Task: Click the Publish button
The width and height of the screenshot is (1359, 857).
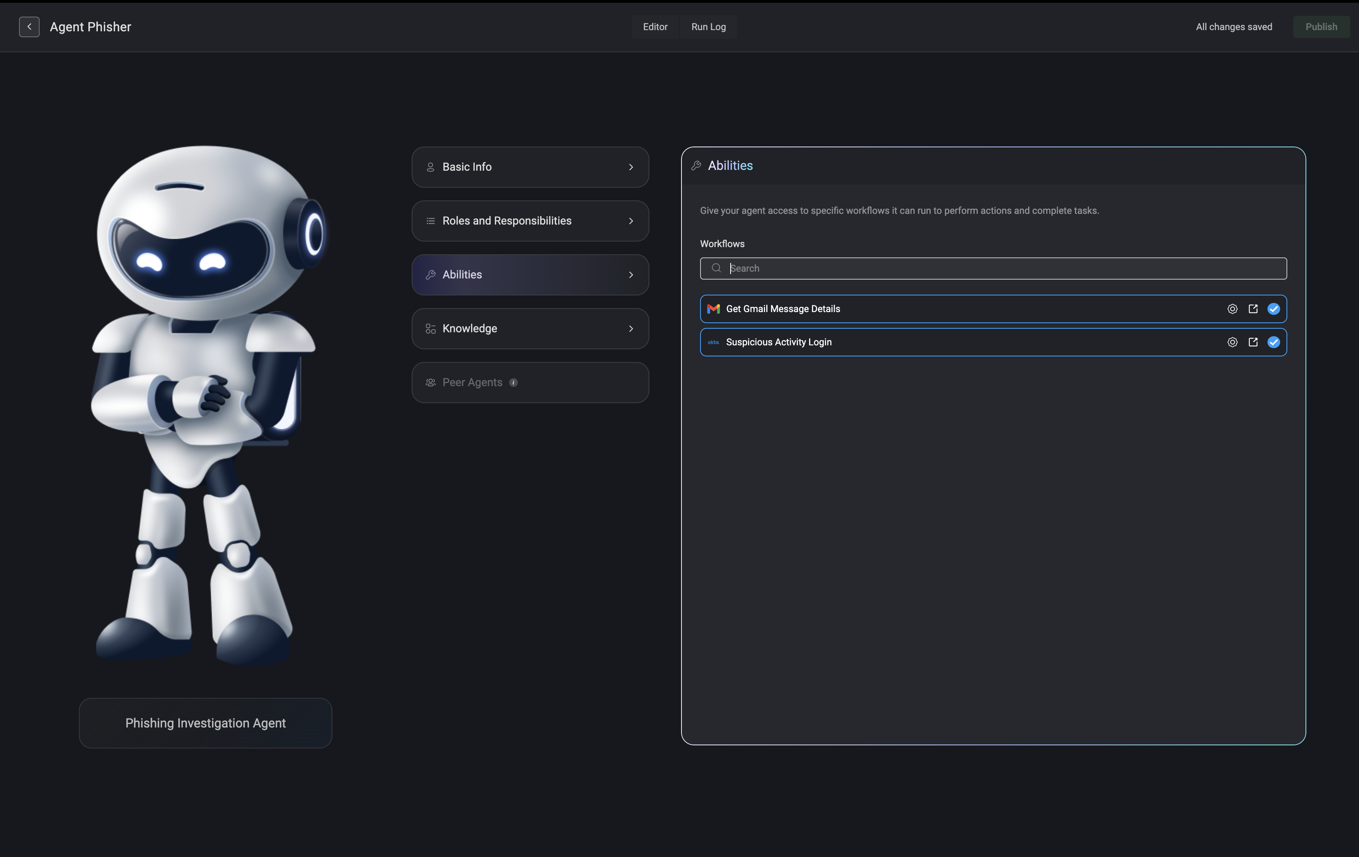Action: (1321, 27)
